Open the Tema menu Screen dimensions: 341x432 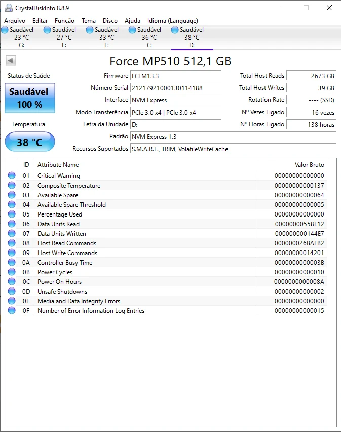coord(89,21)
